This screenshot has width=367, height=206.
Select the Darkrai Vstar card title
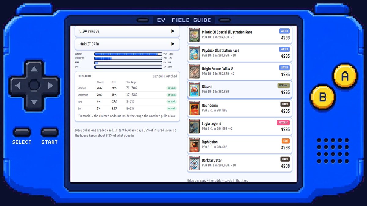pyautogui.click(x=212, y=160)
